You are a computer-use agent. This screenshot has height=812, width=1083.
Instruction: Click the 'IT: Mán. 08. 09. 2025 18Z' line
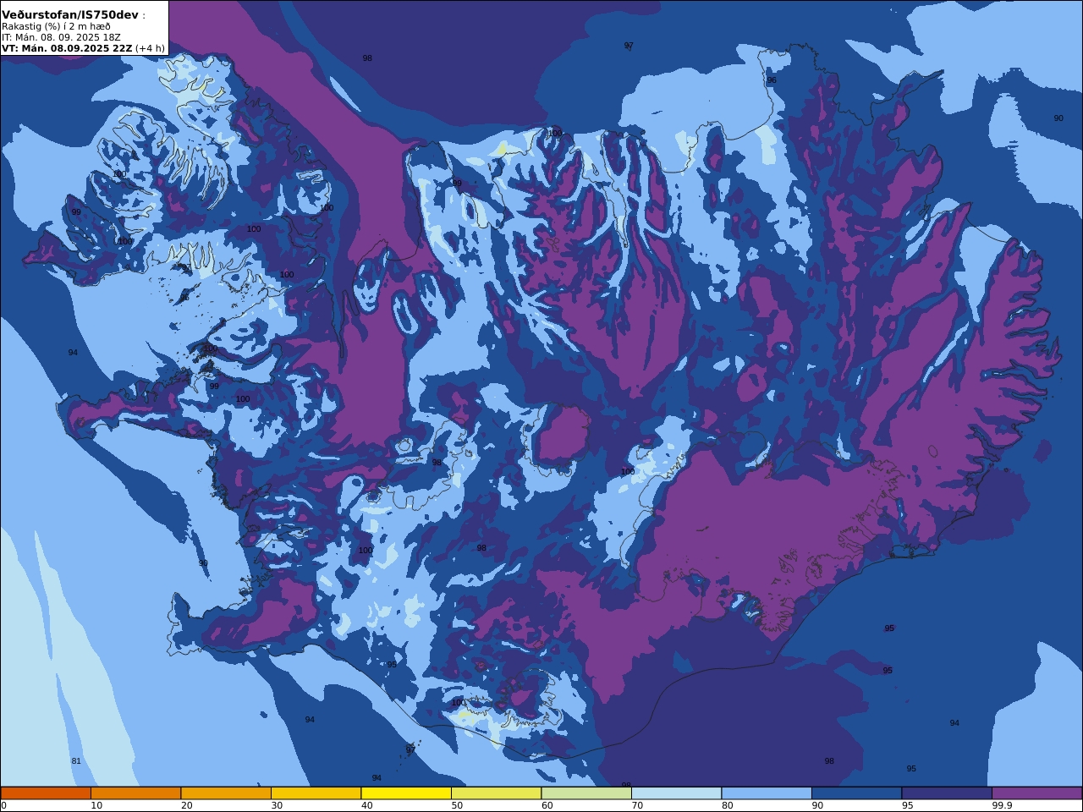pos(61,37)
